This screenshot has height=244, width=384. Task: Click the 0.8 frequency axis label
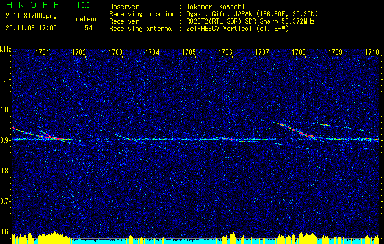pos(5,171)
